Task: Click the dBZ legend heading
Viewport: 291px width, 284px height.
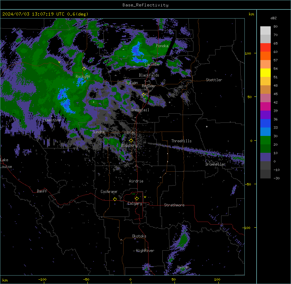Action: [x=273, y=18]
